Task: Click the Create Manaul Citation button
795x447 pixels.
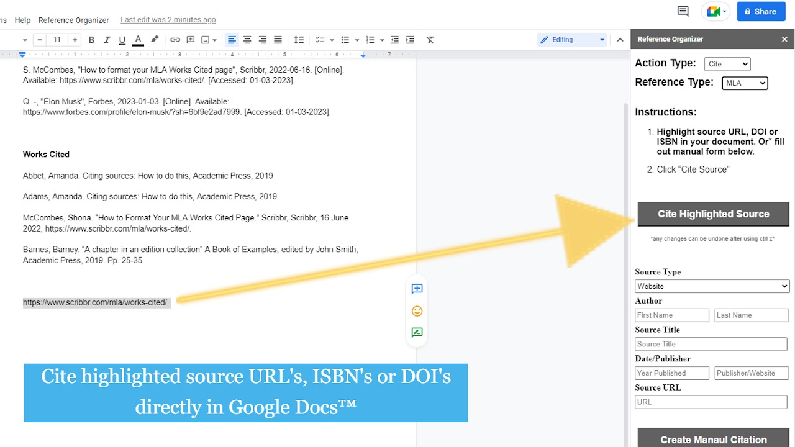Action: coord(714,438)
